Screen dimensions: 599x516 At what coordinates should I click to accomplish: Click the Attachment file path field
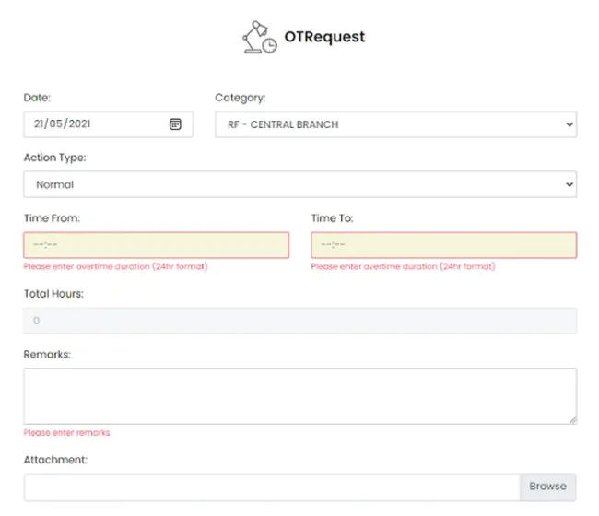point(272,487)
